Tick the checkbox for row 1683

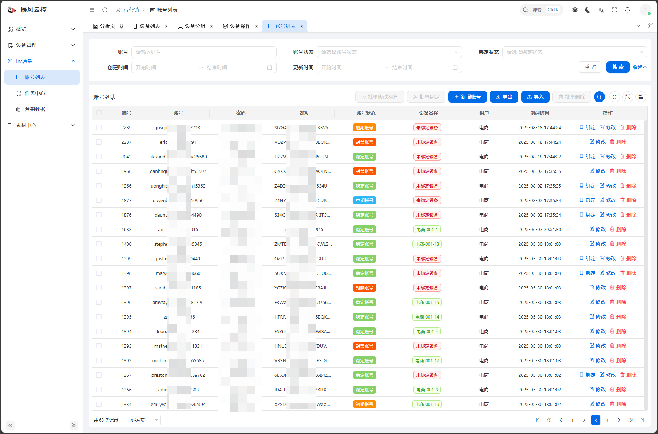[x=99, y=229]
